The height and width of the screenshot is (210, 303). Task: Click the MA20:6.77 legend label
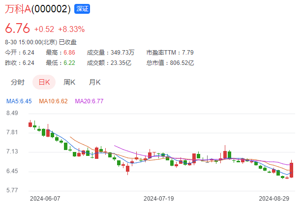(89, 101)
